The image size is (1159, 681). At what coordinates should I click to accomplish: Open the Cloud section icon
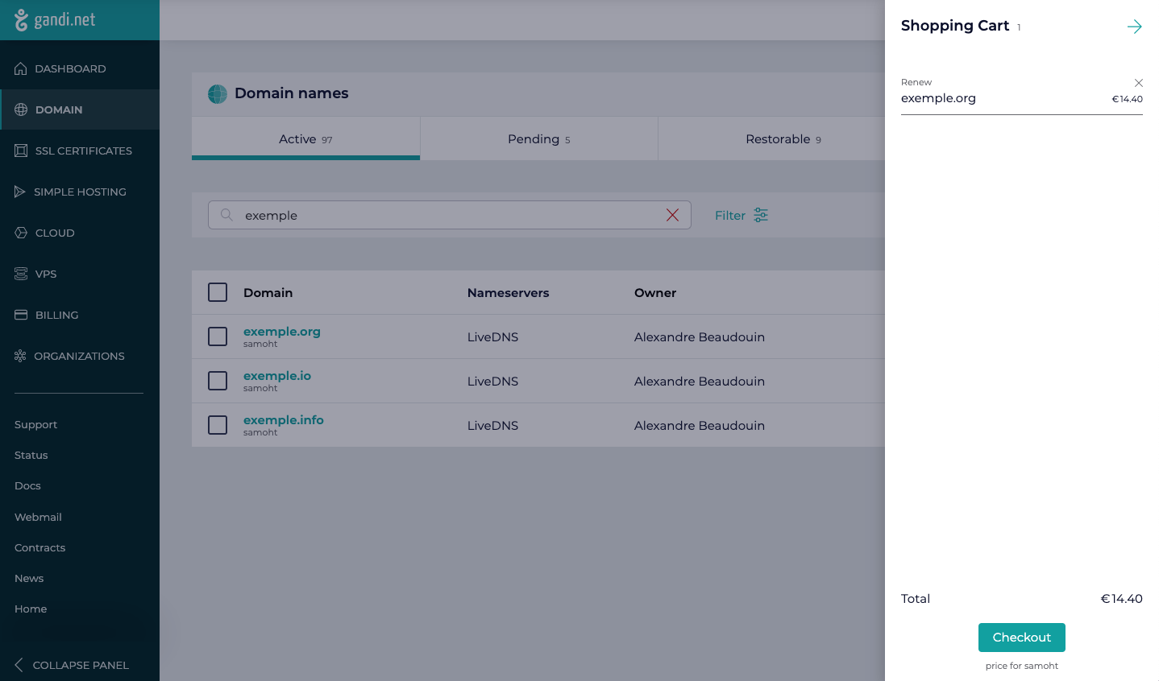click(21, 233)
